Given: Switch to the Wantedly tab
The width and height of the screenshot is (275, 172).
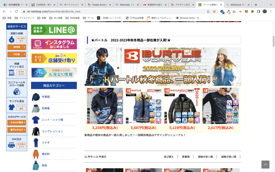Looking at the screenshot, I should (127, 5).
